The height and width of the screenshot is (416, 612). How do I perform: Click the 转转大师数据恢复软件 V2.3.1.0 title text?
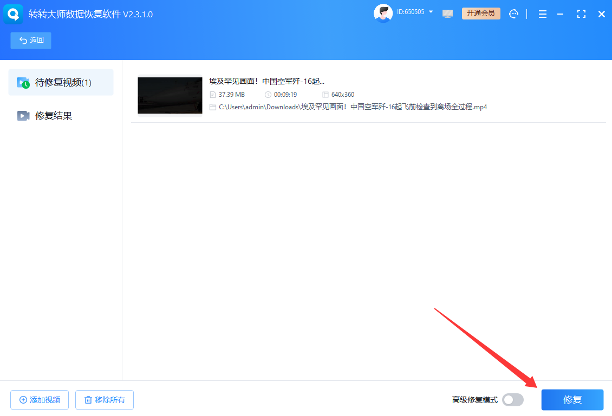point(90,14)
